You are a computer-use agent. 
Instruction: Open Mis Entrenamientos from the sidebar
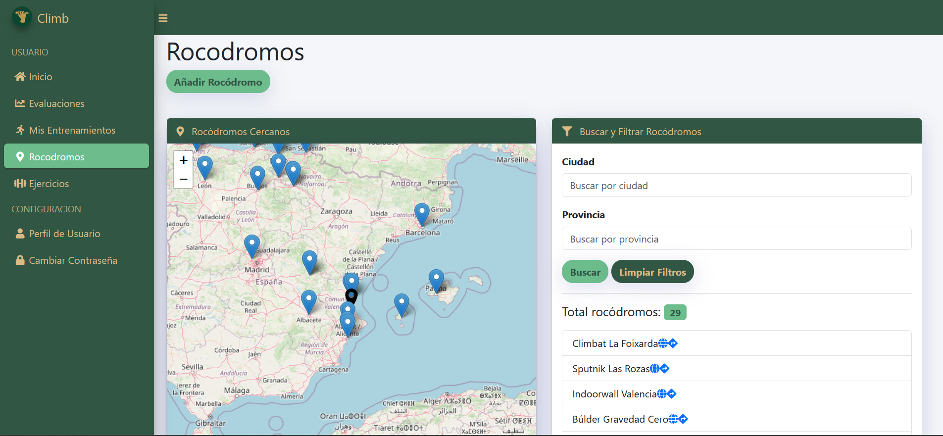[x=72, y=130]
